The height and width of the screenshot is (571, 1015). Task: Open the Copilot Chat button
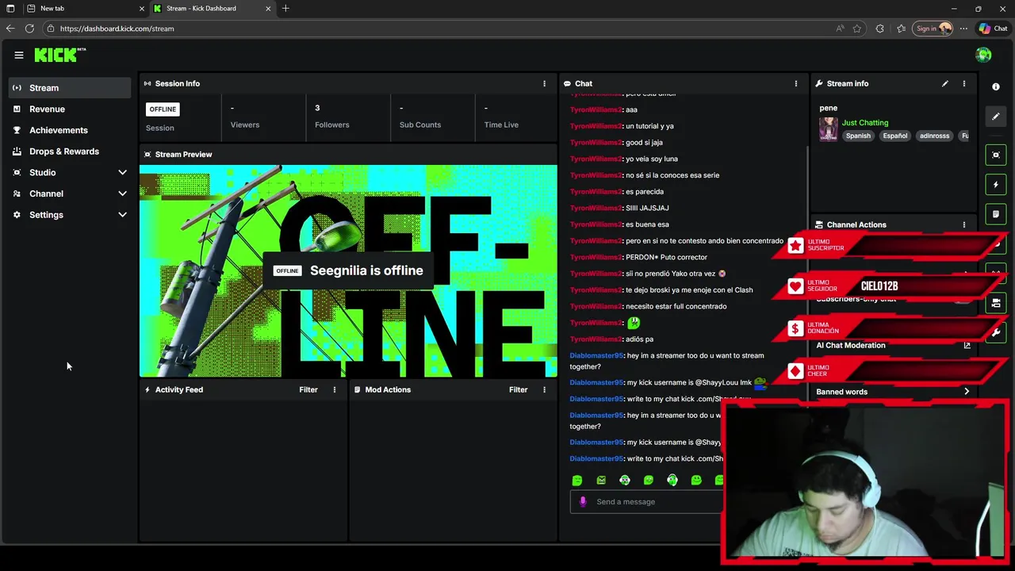(993, 29)
